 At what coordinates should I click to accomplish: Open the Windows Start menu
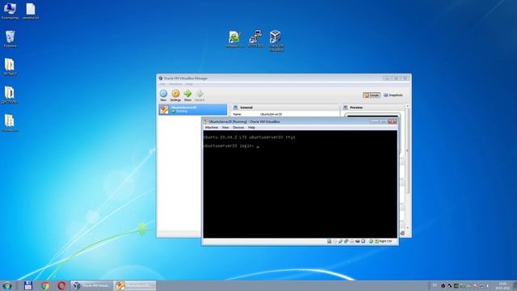tap(7, 285)
